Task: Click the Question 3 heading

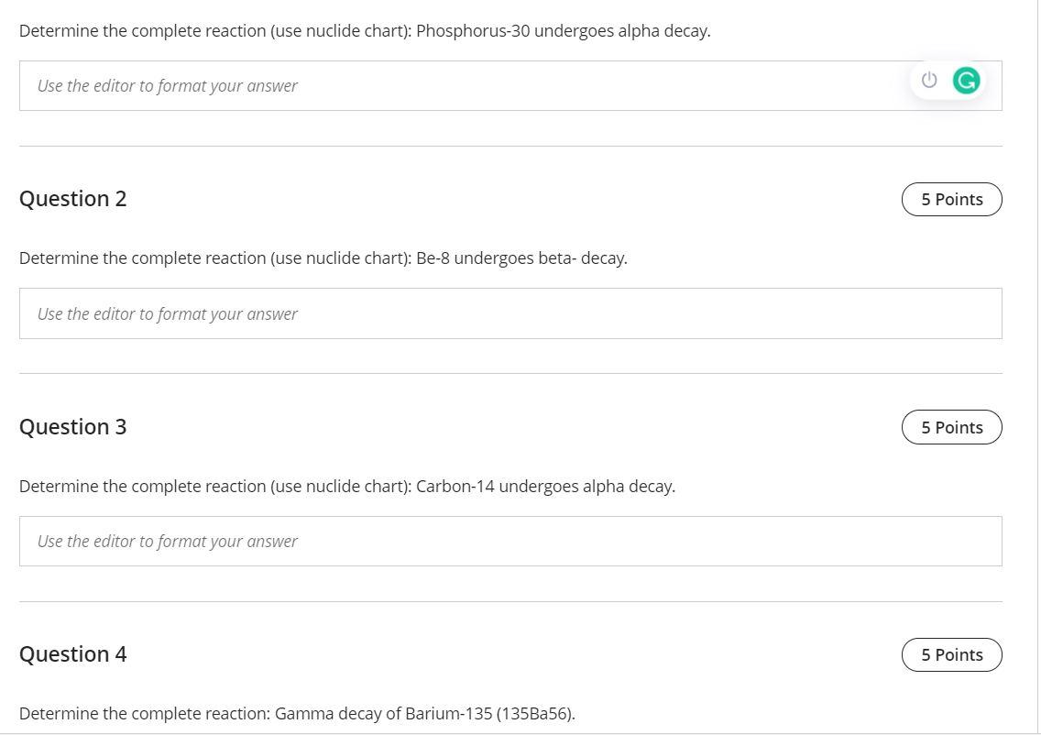Action: (72, 427)
